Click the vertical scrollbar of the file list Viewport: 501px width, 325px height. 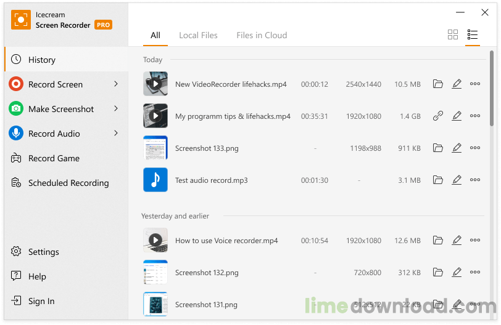coord(492,88)
